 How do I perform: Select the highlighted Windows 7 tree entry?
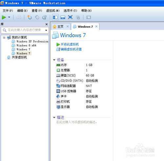[23, 53]
